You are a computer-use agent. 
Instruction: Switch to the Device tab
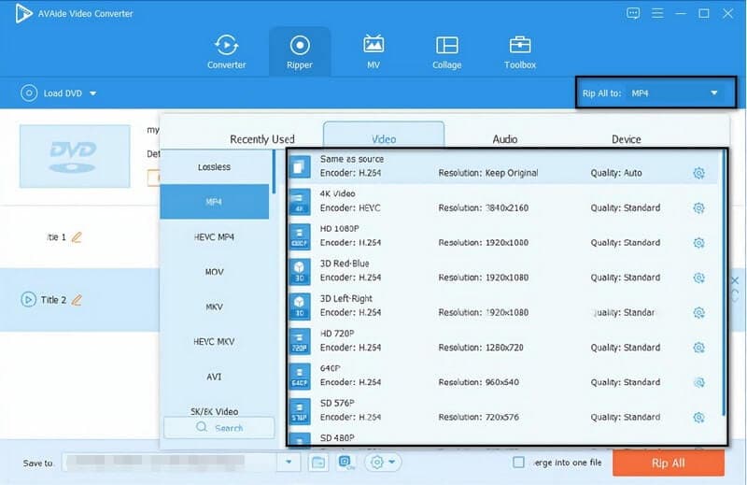coord(626,139)
